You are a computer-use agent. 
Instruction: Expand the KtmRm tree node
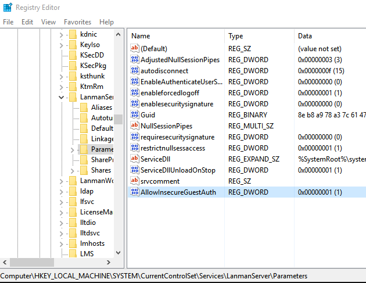[61, 87]
